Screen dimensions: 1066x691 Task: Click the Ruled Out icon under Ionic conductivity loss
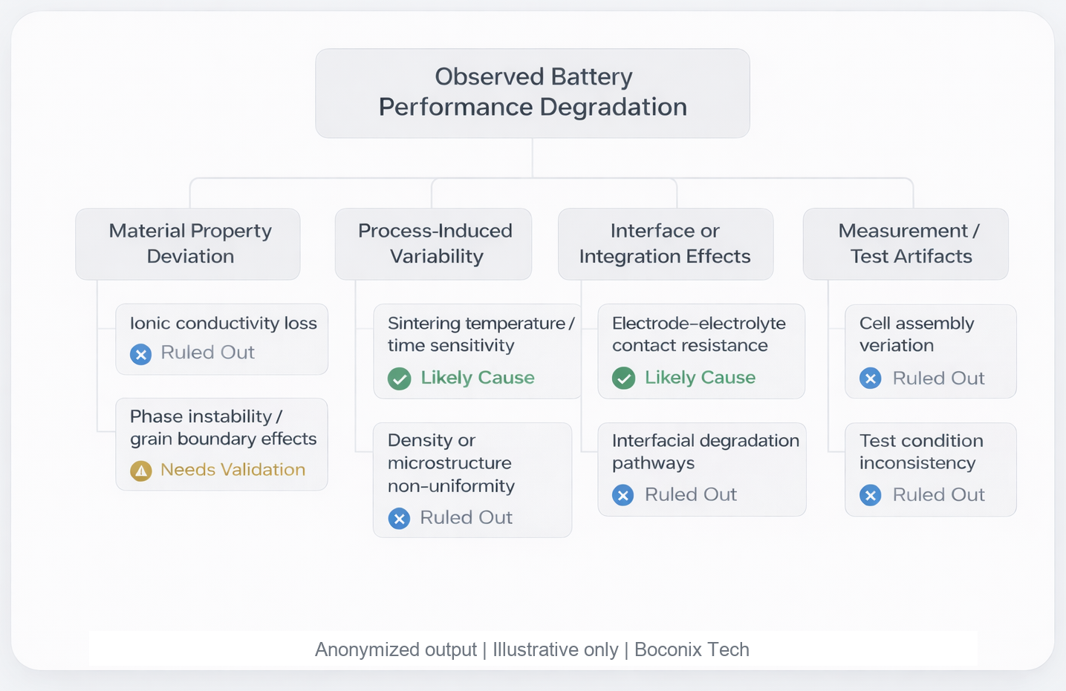coord(141,354)
